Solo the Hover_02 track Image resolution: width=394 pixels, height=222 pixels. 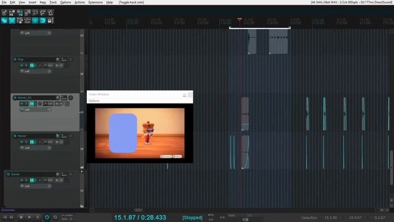26,104
